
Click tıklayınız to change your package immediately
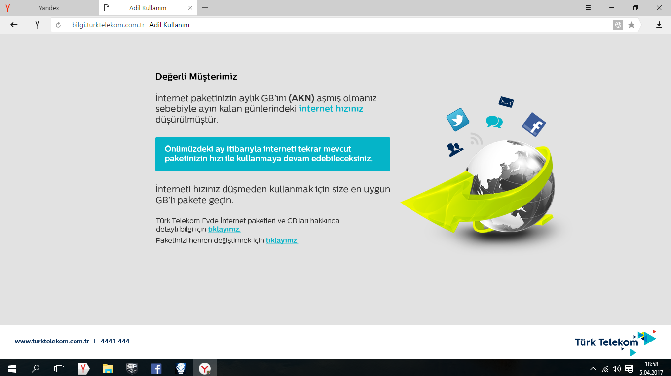pos(282,240)
